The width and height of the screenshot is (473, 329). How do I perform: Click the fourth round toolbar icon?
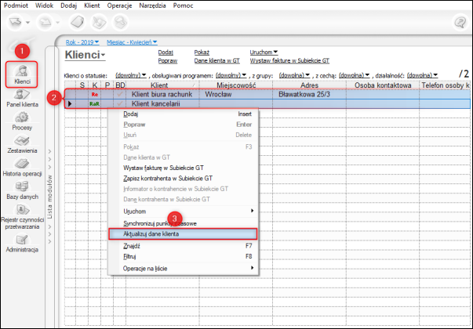tap(99, 22)
